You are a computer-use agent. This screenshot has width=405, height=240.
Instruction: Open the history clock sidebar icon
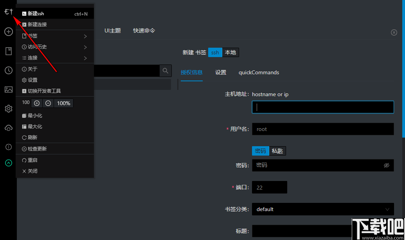pos(9,70)
